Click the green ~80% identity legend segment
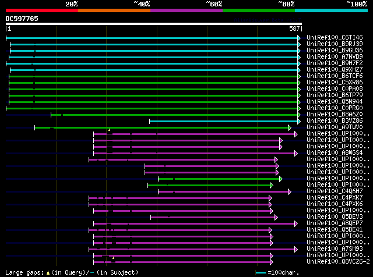 click(259, 10)
